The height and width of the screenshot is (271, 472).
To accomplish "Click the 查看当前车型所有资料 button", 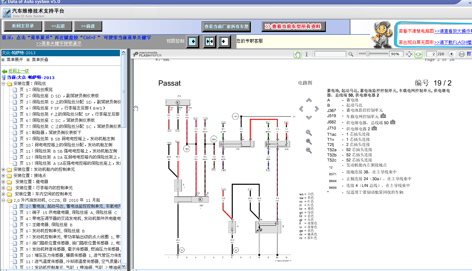I will click(x=293, y=26).
